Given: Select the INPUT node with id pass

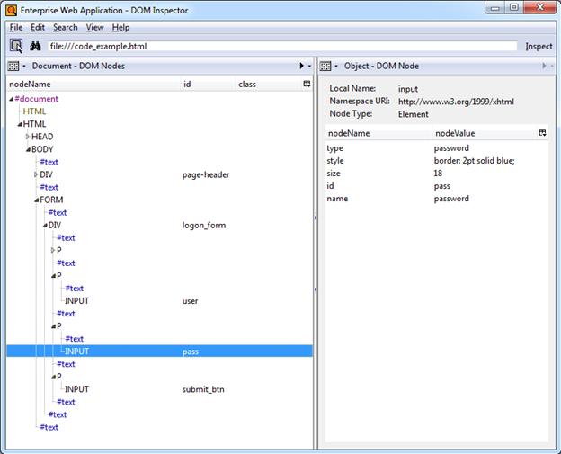Looking at the screenshot, I should coord(159,352).
